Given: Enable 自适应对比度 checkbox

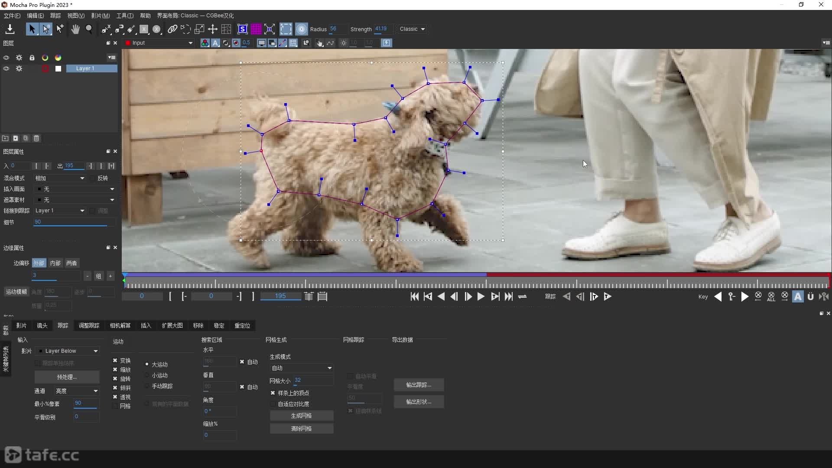Looking at the screenshot, I should 273,404.
